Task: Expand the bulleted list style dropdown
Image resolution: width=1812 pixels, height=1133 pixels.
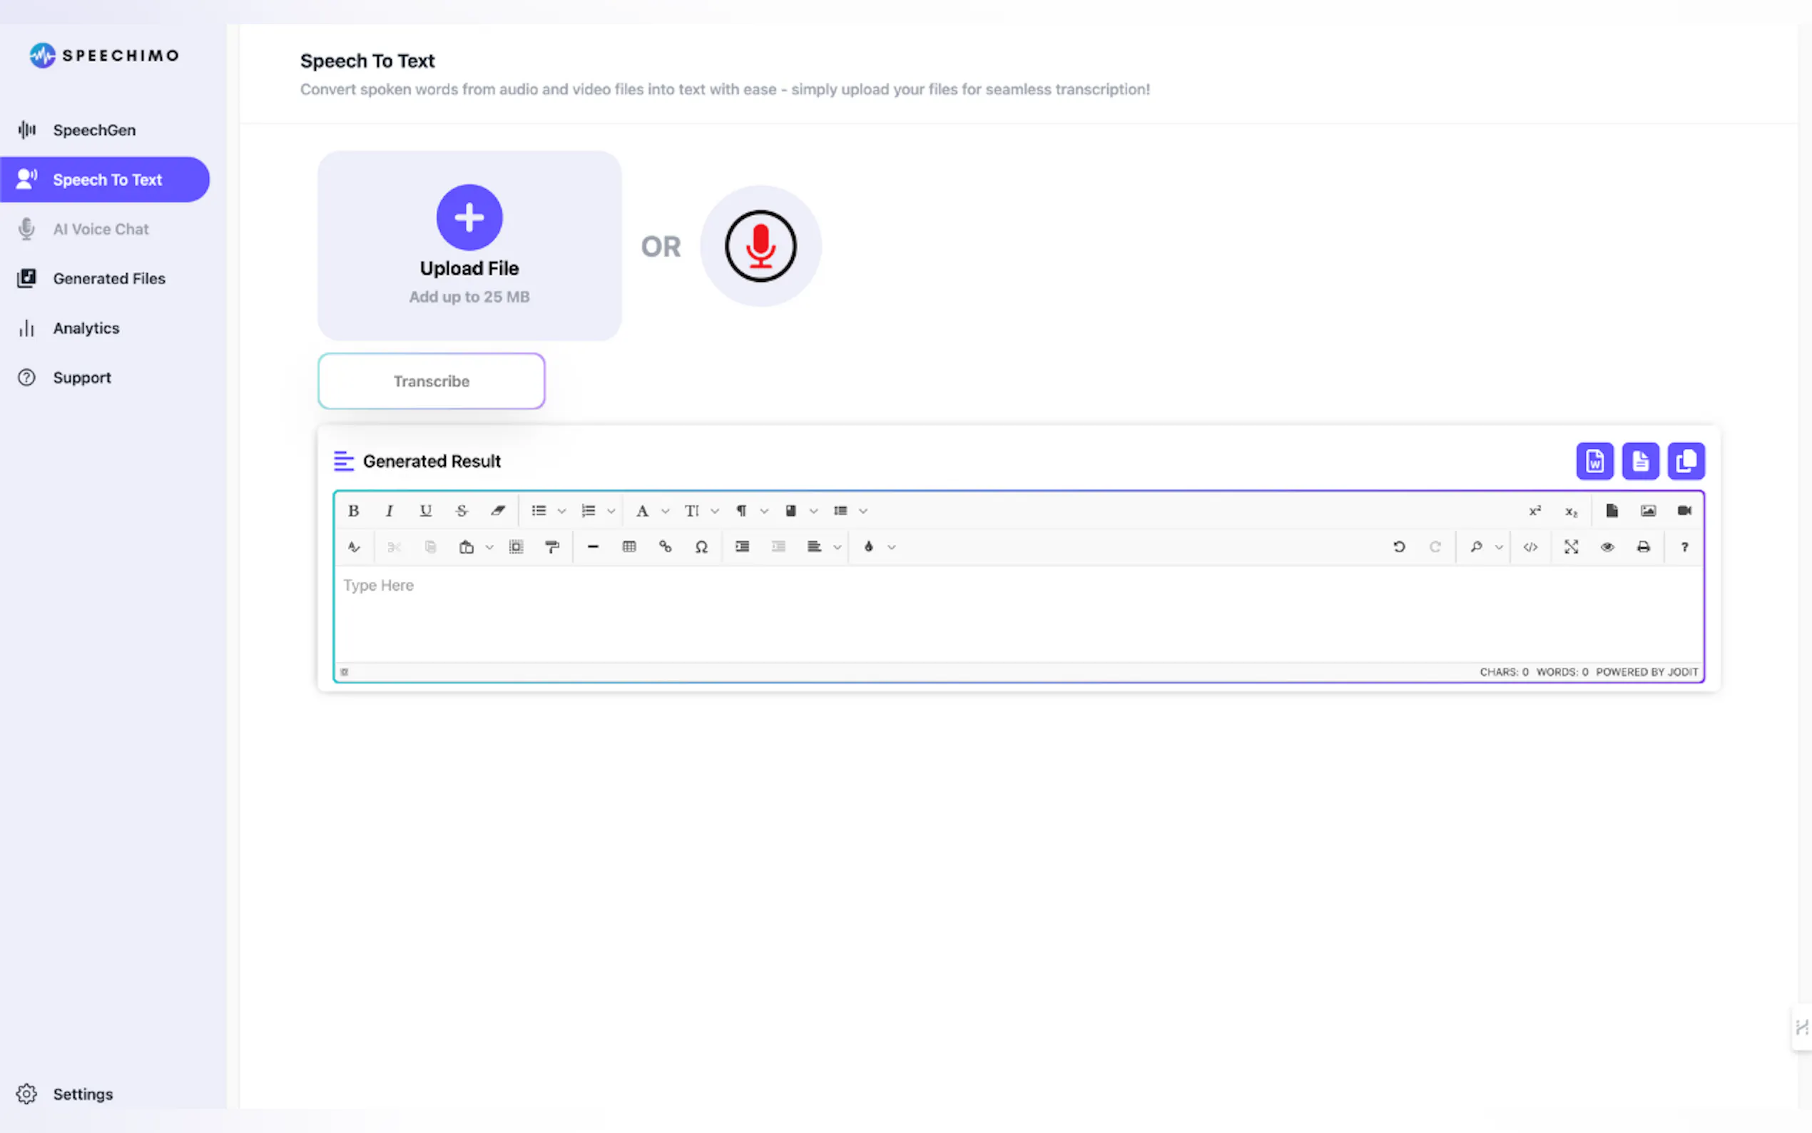Action: tap(562, 511)
